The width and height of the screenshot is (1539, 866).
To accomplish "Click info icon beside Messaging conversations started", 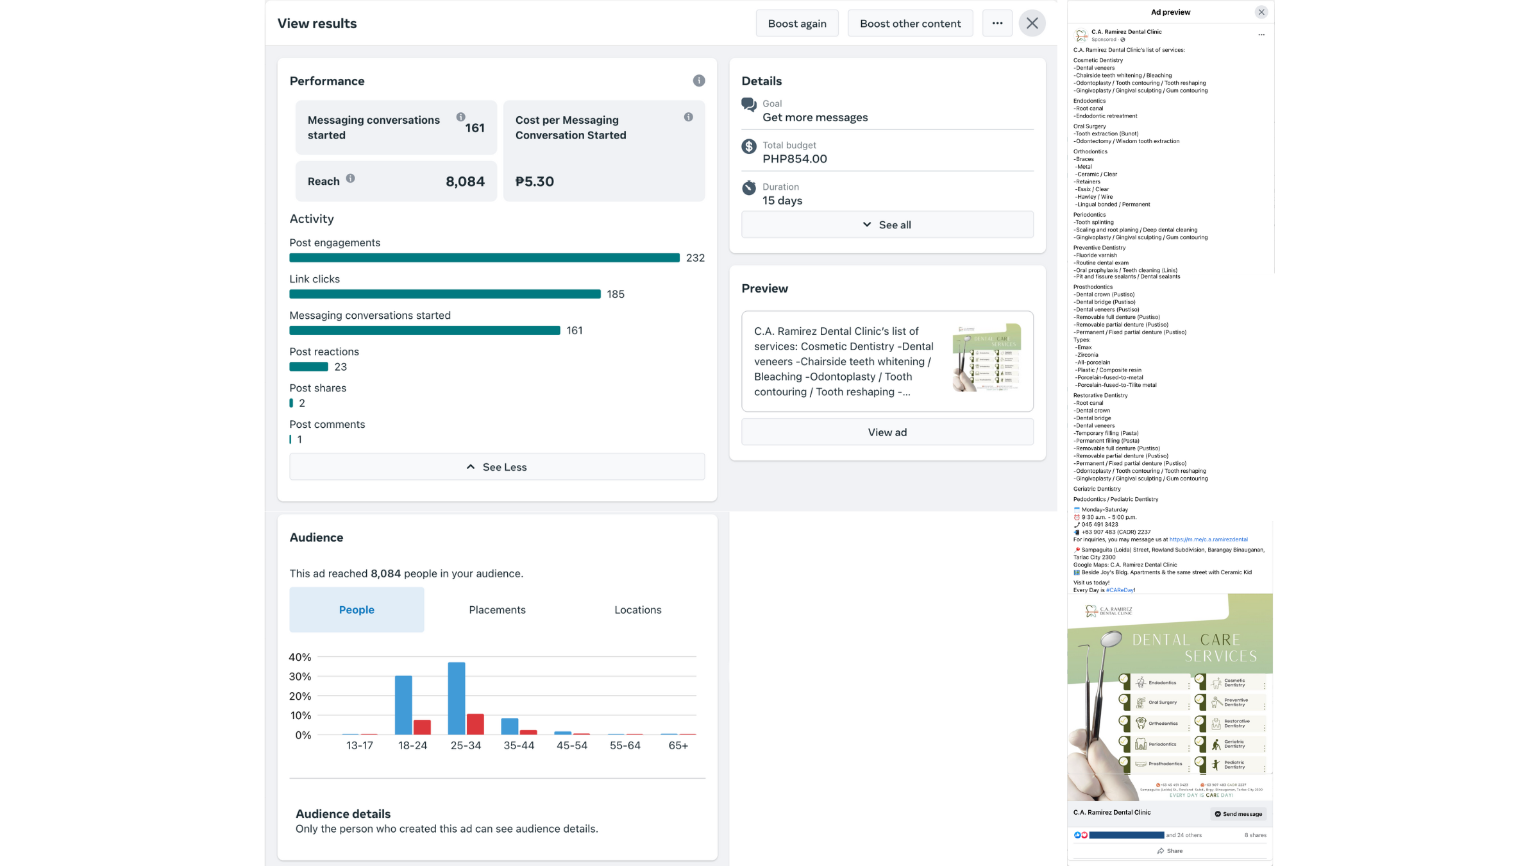I will click(x=460, y=117).
